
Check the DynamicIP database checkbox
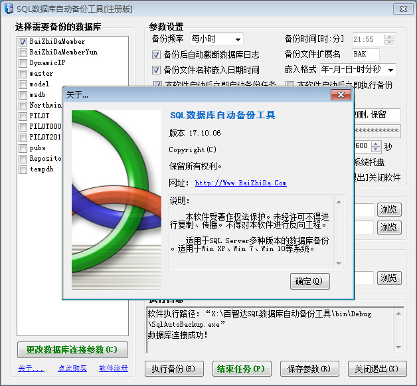point(23,63)
